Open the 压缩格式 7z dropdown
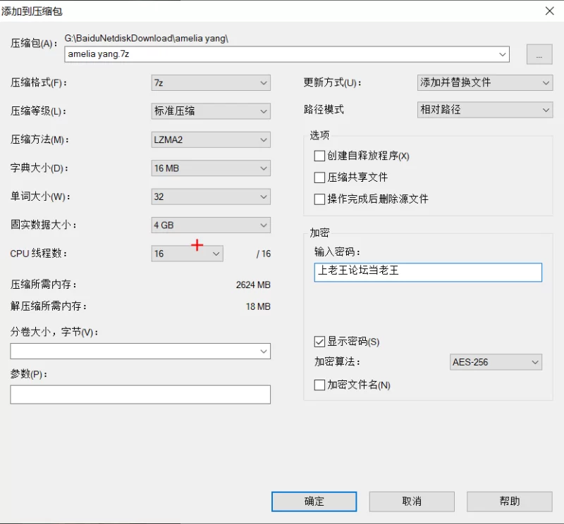This screenshot has height=524, width=564. (x=211, y=82)
